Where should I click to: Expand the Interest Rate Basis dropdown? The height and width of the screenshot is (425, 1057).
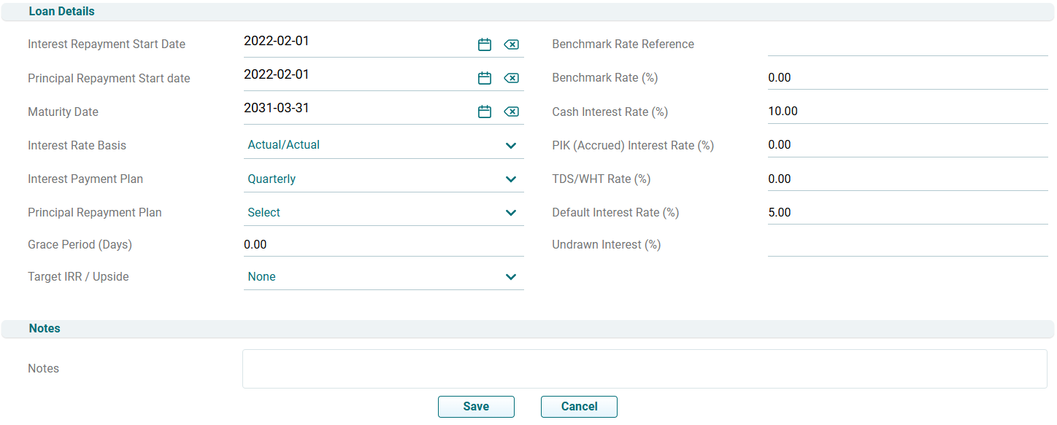(x=383, y=145)
